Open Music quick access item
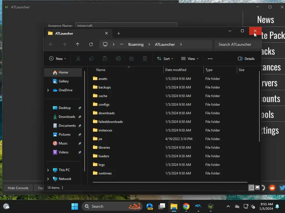The height and width of the screenshot is (213, 285). coord(63,143)
